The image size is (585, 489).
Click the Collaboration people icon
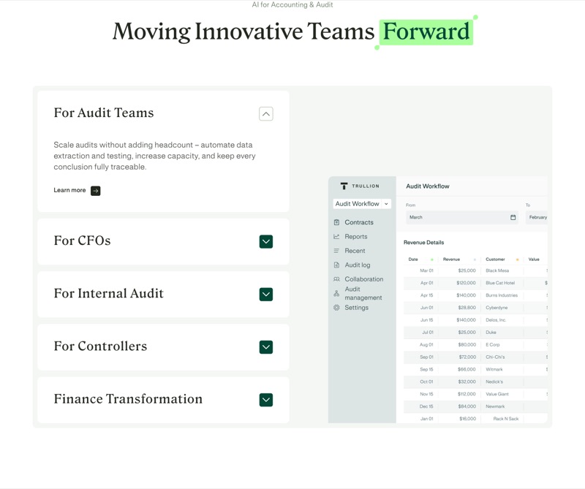click(x=336, y=279)
